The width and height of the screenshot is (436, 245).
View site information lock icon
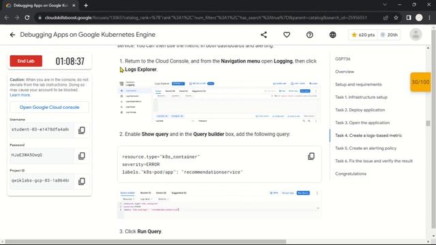click(x=40, y=18)
